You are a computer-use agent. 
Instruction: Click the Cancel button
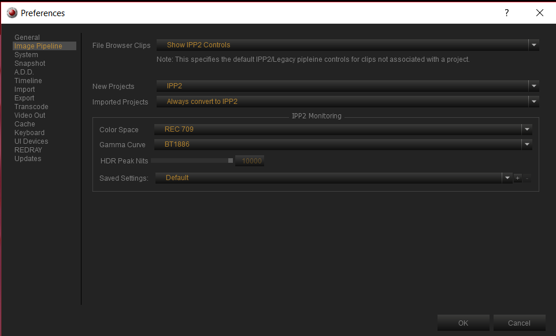pos(519,323)
